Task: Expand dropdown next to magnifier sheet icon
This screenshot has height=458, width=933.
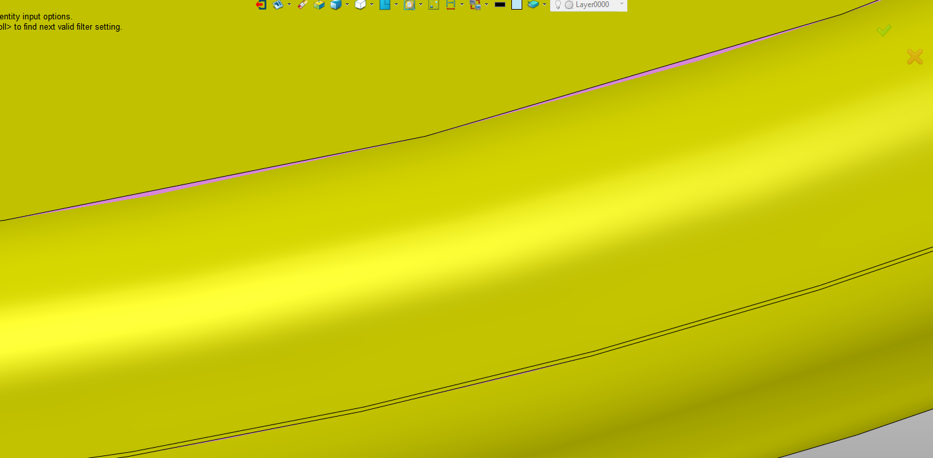Action: (420, 5)
